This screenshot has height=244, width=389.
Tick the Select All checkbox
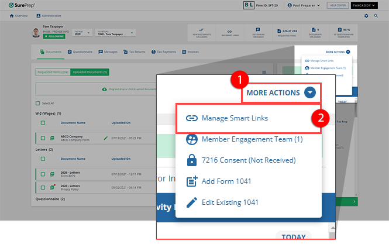37,103
